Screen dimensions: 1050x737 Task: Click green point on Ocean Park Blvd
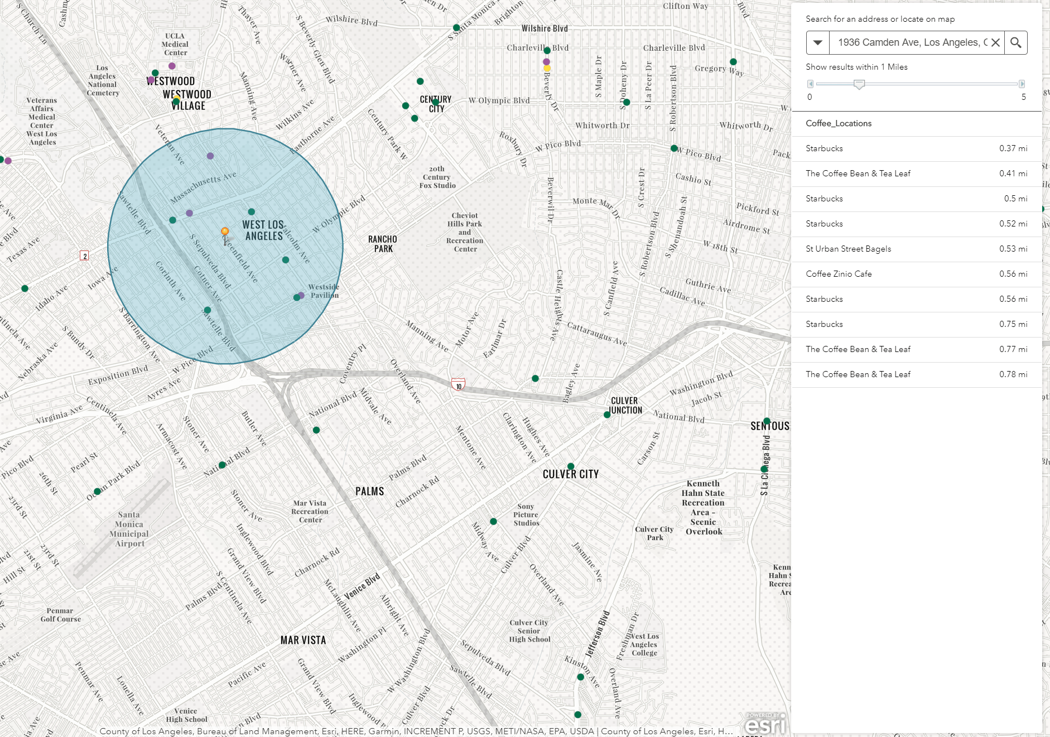[x=97, y=492]
